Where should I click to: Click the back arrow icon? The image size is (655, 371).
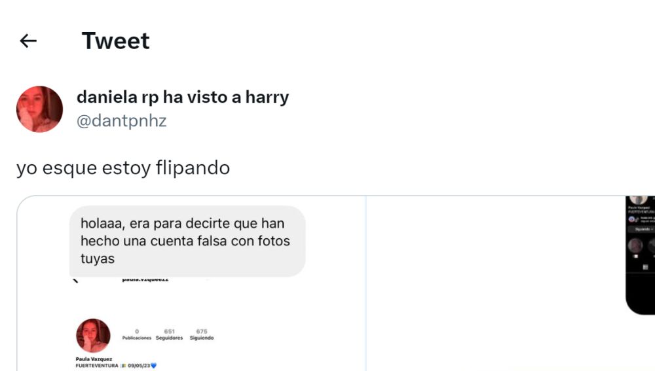pos(28,41)
